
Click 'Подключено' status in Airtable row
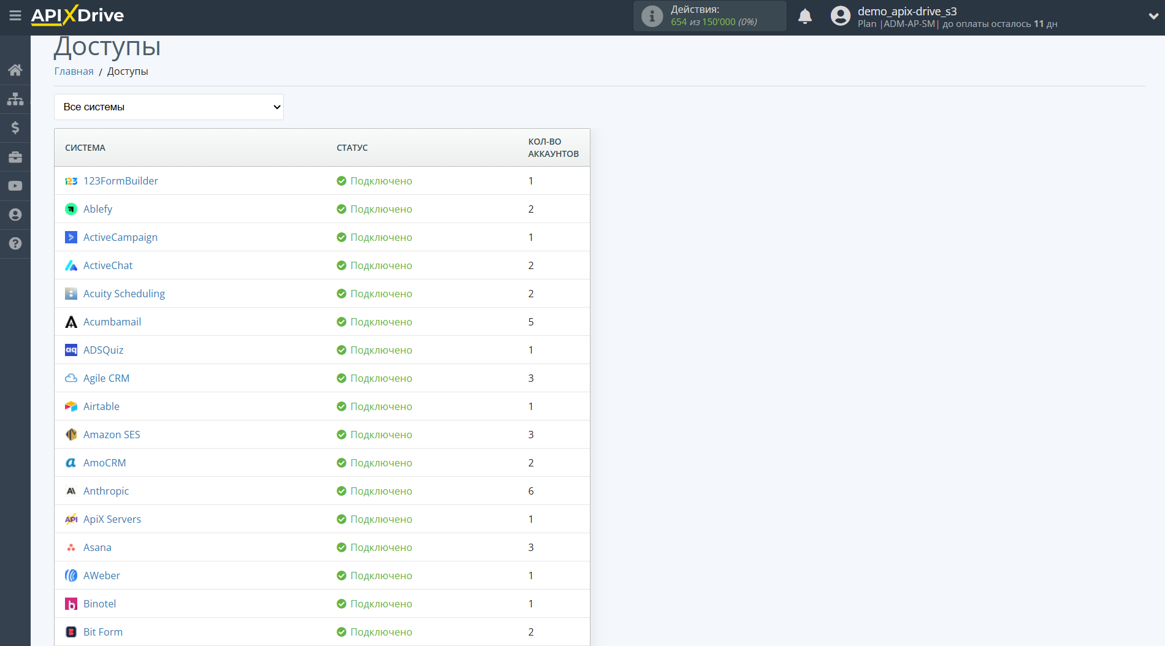tap(374, 406)
